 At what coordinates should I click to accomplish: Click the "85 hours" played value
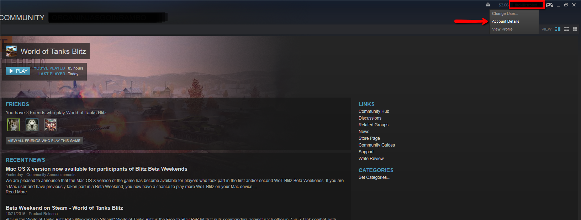point(75,68)
